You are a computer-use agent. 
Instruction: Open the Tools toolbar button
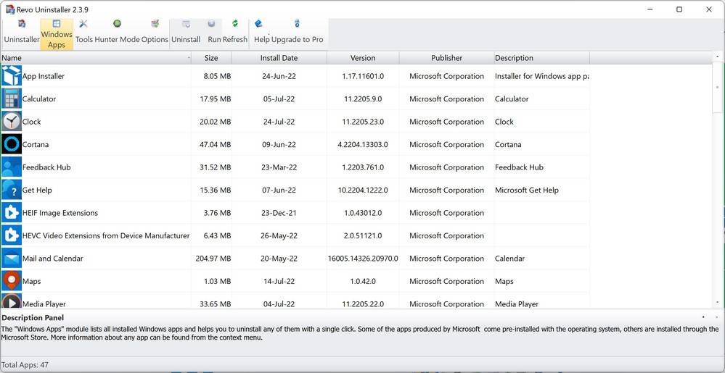click(x=83, y=32)
